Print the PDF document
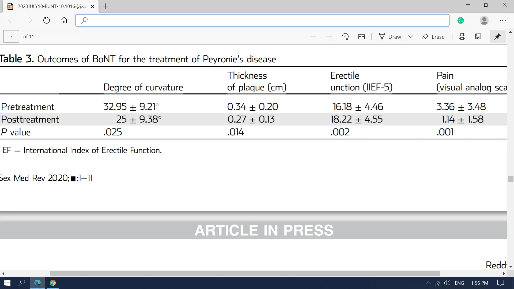The height and width of the screenshot is (289, 514). (462, 37)
